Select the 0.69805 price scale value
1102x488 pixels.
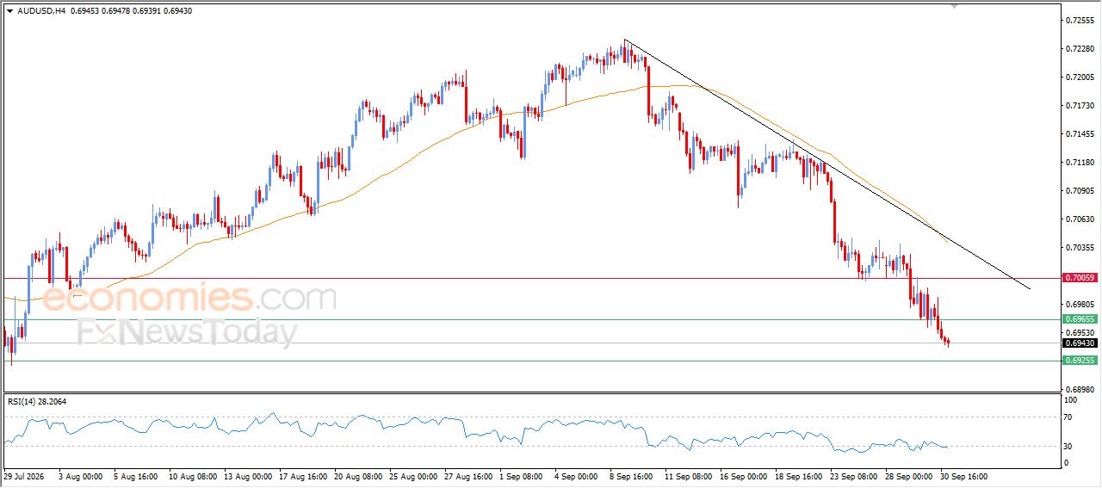(x=1080, y=304)
